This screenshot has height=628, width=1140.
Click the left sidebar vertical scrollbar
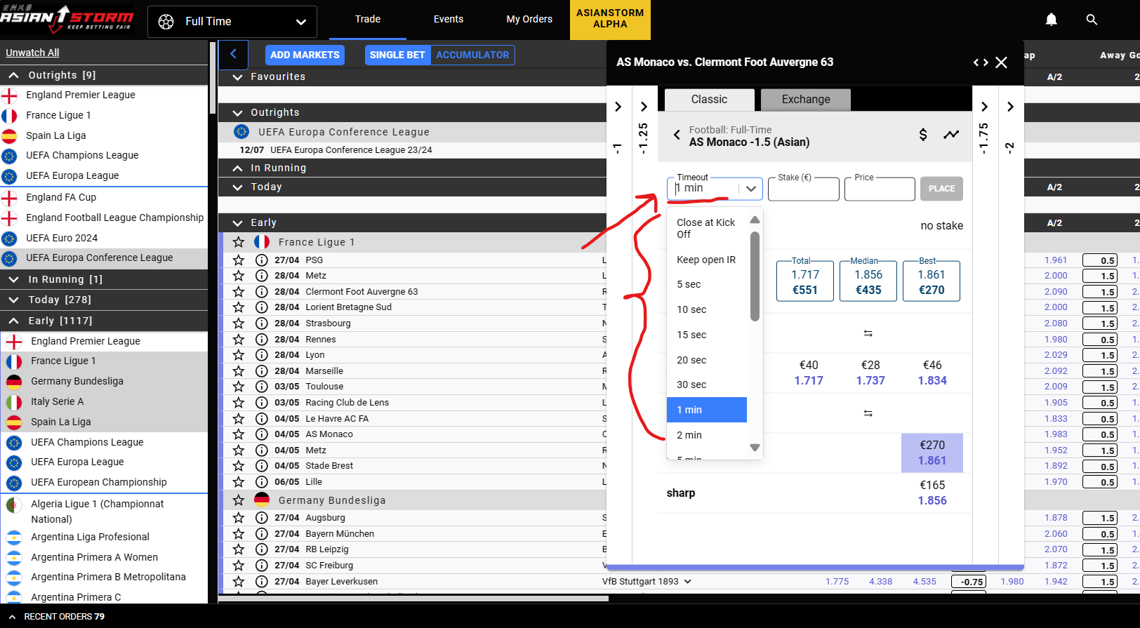(212, 77)
